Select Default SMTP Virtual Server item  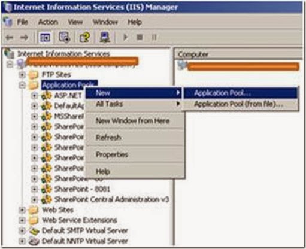(84, 231)
